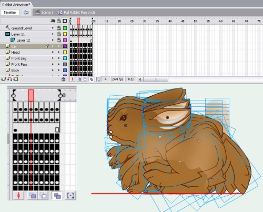Screen dimensions: 263x212
Task: Hide the Front Leg layer
Action: [53, 58]
